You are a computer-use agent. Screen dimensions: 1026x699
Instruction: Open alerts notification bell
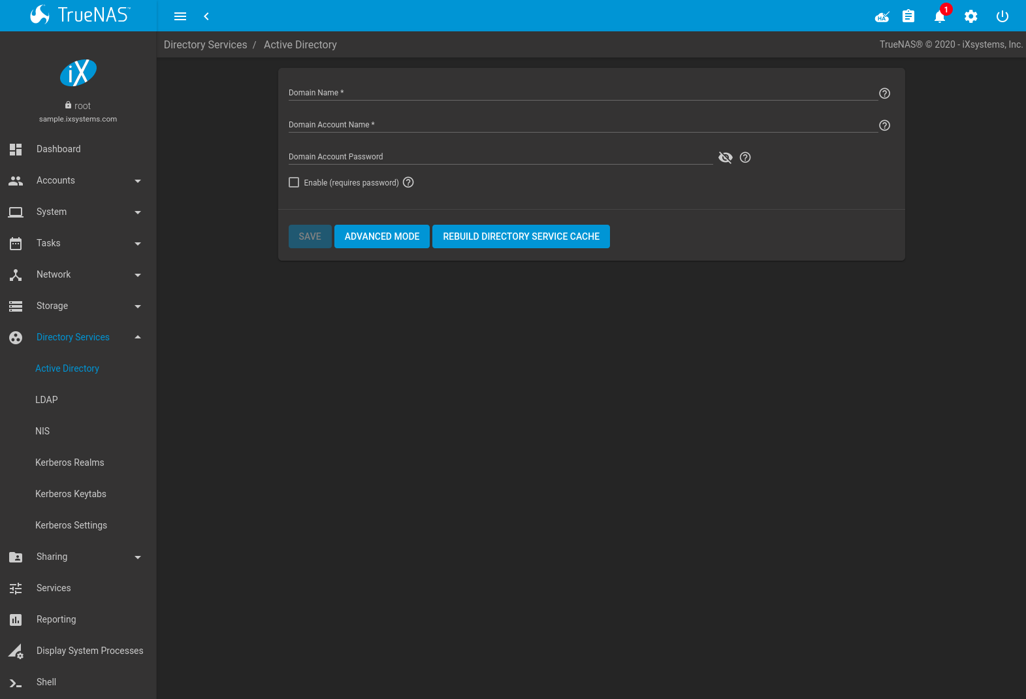click(x=940, y=16)
